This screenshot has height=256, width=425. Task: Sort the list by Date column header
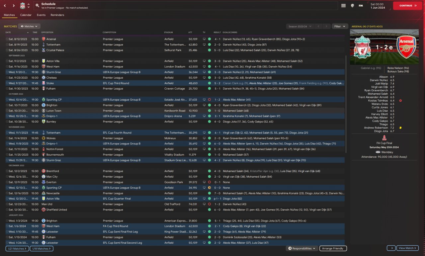click(8, 33)
